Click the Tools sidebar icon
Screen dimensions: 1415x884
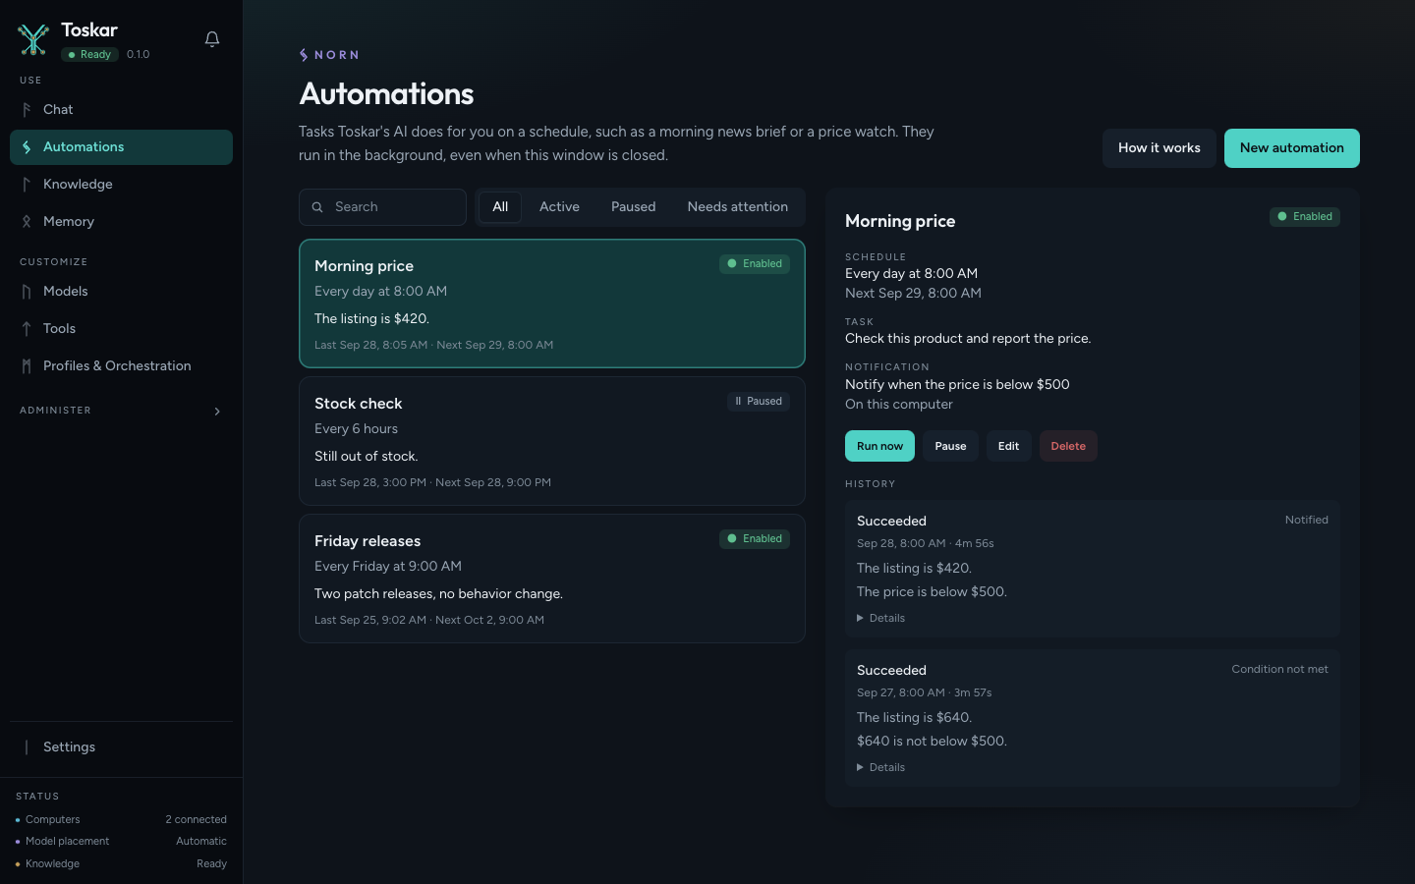[27, 329]
